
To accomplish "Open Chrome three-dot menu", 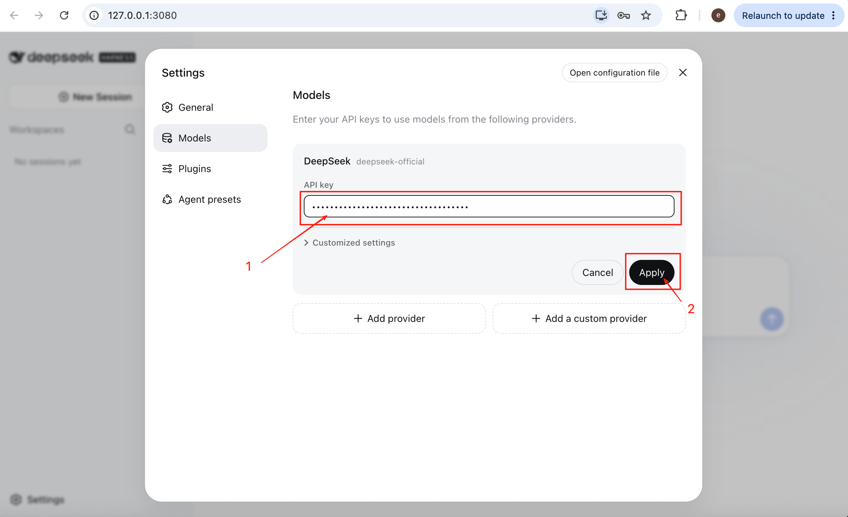I will coord(833,15).
